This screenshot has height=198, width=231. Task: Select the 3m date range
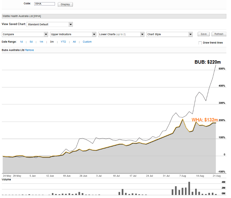coord(52,42)
